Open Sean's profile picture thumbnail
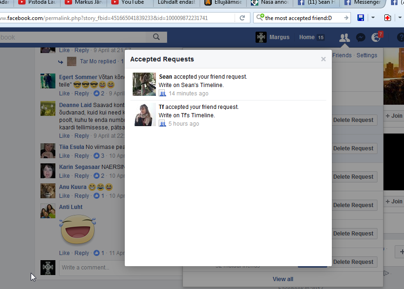 pos(144,84)
